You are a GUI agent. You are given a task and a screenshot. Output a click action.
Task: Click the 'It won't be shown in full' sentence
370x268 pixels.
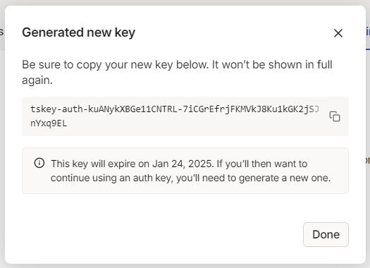[x=272, y=64]
